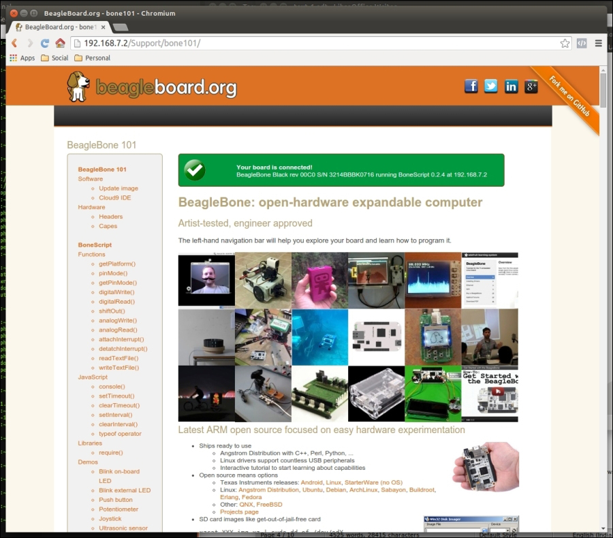
Task: Open the digitalRead() function page
Action: click(x=117, y=302)
